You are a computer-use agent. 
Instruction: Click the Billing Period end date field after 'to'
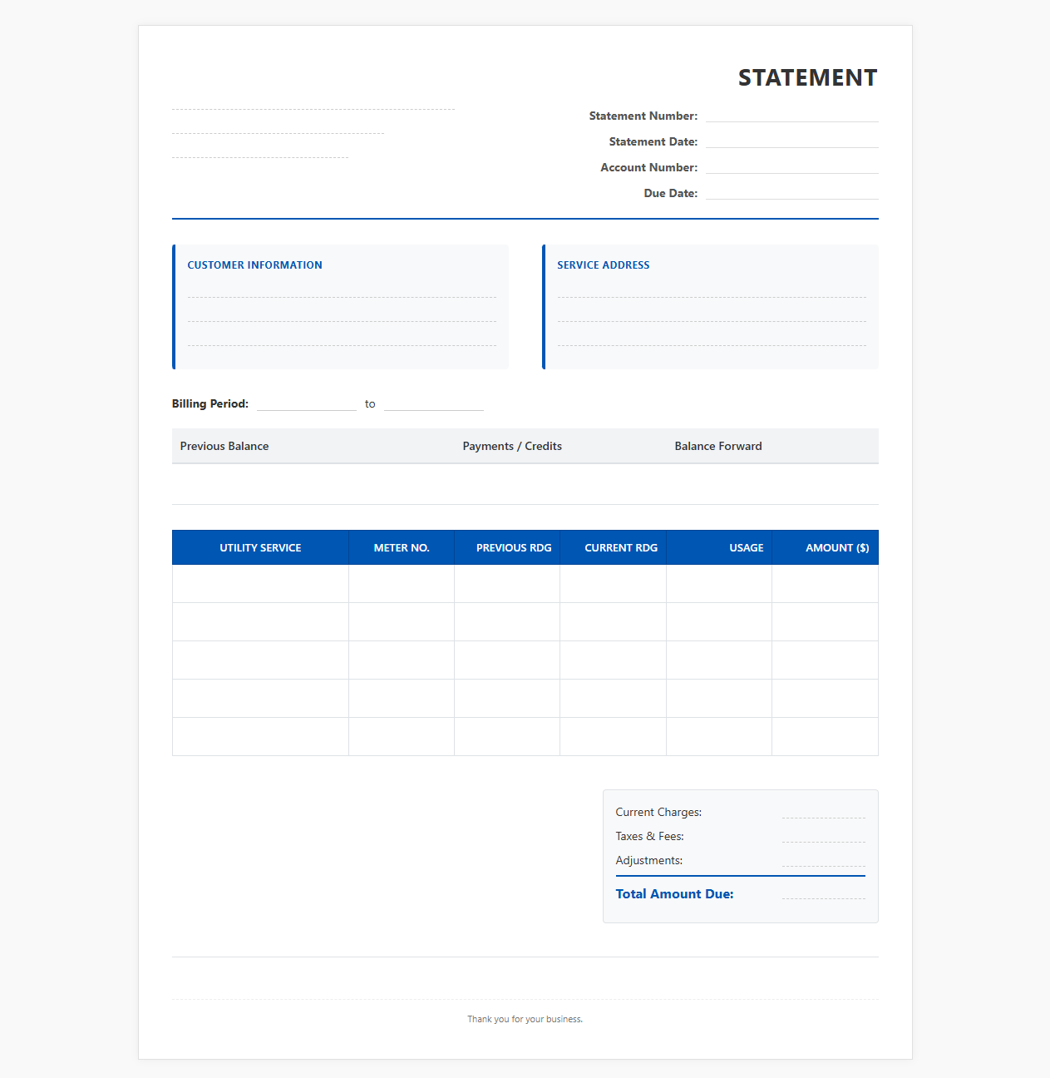(x=434, y=403)
